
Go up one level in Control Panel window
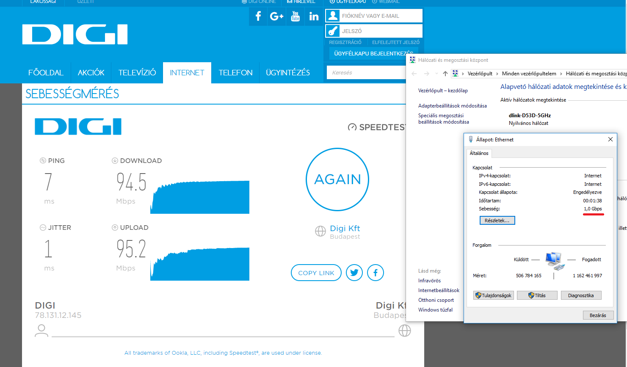click(445, 74)
